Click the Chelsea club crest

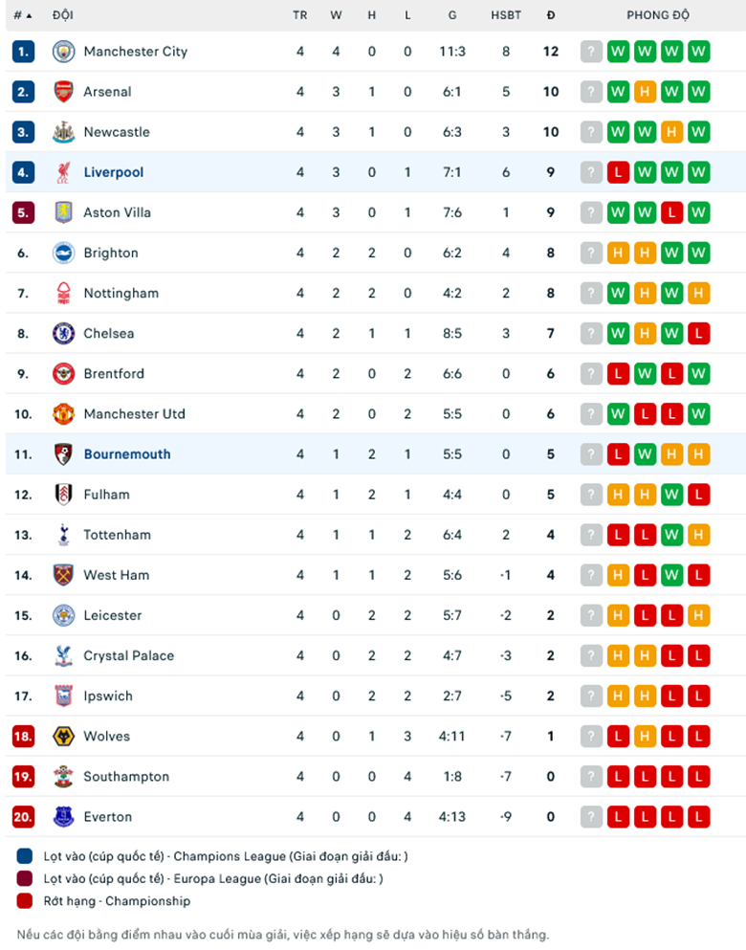pyautogui.click(x=63, y=333)
